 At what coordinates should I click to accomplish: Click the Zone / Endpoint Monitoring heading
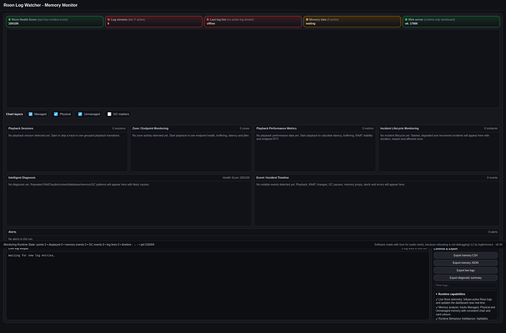150,128
